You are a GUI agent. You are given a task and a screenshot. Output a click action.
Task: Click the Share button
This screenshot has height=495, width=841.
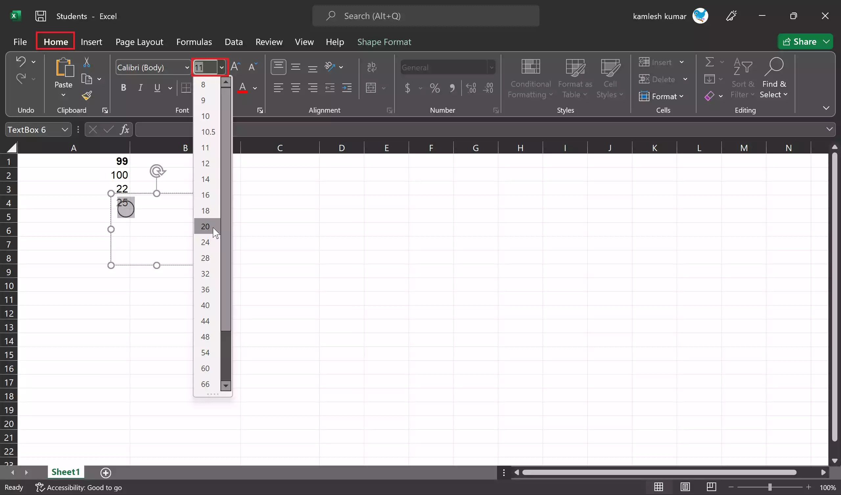[x=805, y=41]
